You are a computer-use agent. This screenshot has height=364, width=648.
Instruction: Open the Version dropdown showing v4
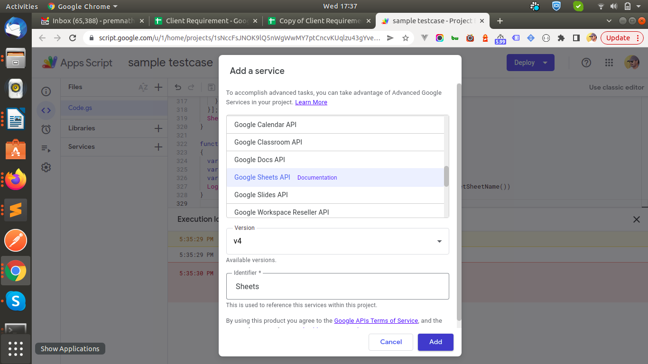coord(337,241)
